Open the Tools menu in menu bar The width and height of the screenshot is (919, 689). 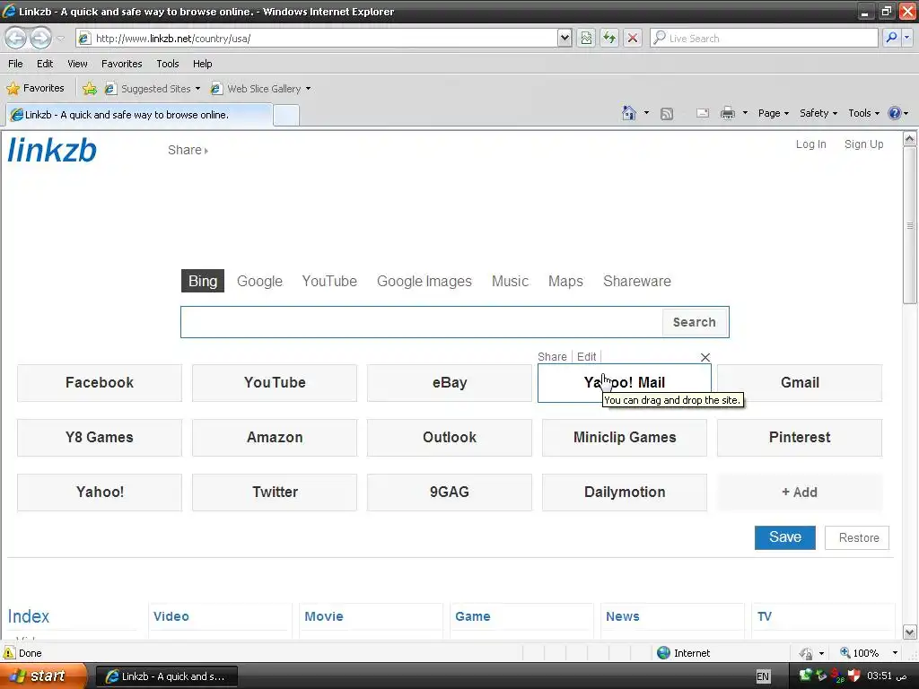pos(168,64)
